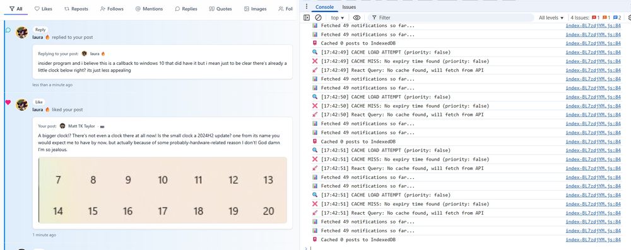Switch to the DevTools Issues tab
The width and height of the screenshot is (631, 250).
349,7
